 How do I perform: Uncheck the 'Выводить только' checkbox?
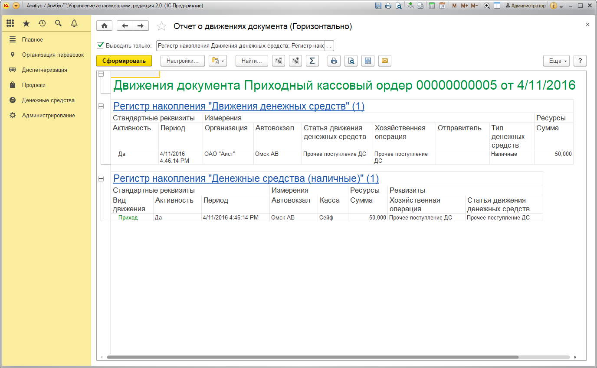pyautogui.click(x=100, y=45)
